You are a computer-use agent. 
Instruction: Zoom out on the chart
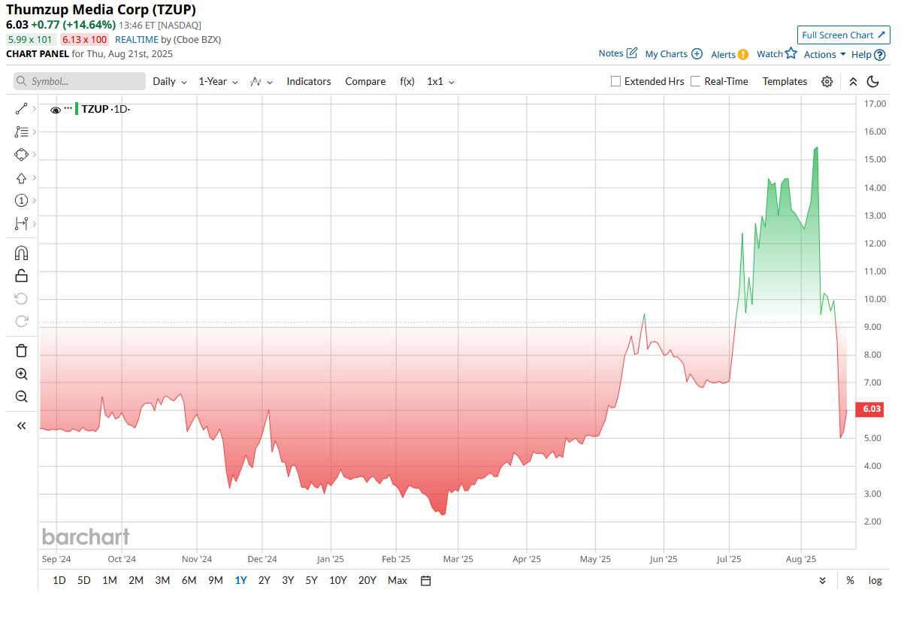click(21, 397)
